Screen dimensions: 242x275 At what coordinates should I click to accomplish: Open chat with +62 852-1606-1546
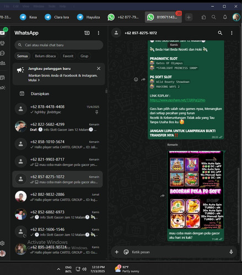coord(57,232)
